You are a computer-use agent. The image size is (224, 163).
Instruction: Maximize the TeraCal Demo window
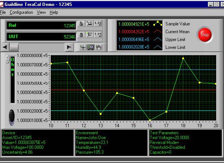point(217,4)
